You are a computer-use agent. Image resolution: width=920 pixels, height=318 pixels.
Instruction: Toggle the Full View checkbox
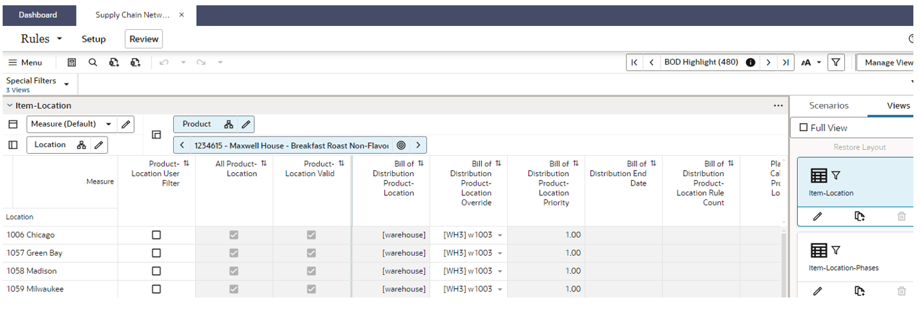(x=804, y=128)
